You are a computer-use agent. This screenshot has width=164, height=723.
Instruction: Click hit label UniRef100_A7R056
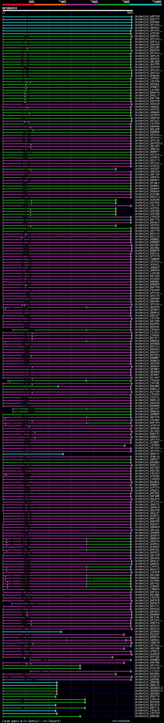click(147, 476)
